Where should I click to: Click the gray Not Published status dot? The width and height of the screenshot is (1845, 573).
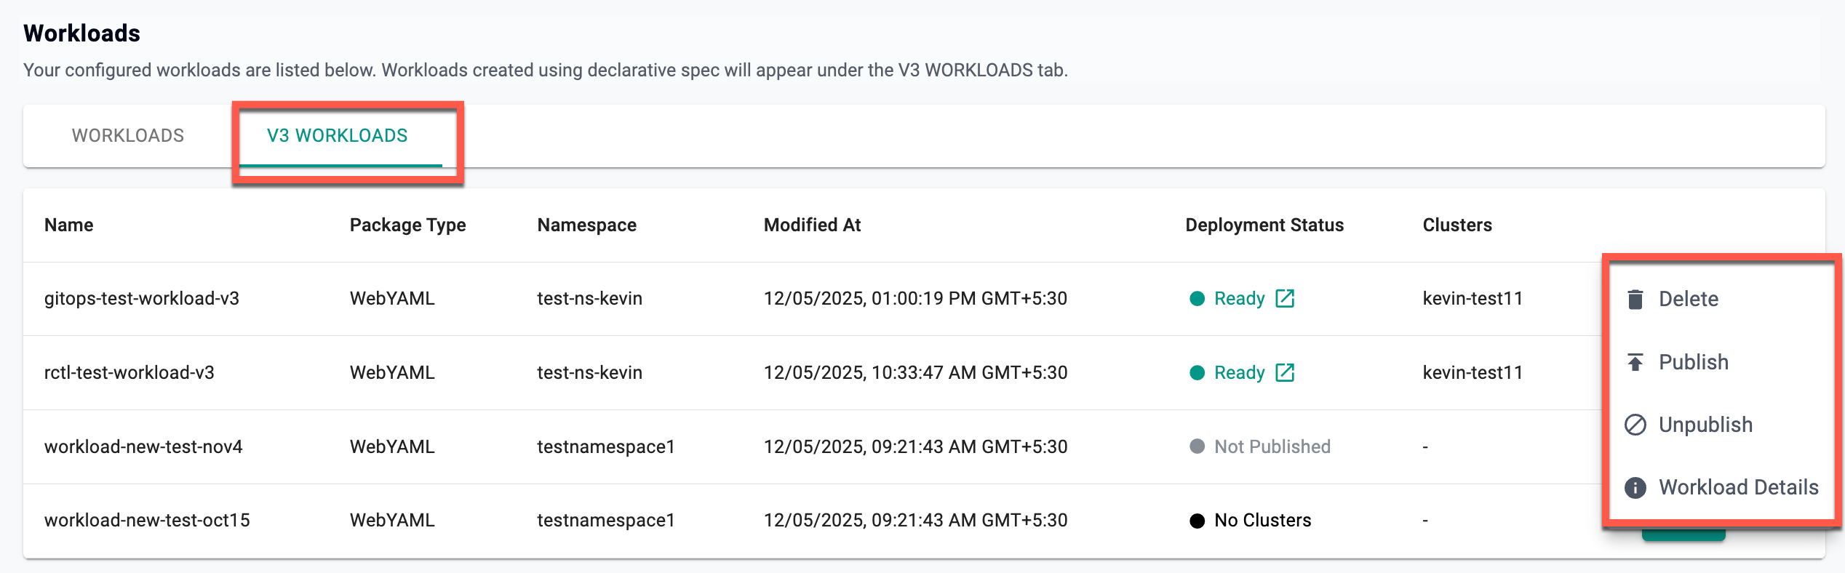(x=1197, y=446)
